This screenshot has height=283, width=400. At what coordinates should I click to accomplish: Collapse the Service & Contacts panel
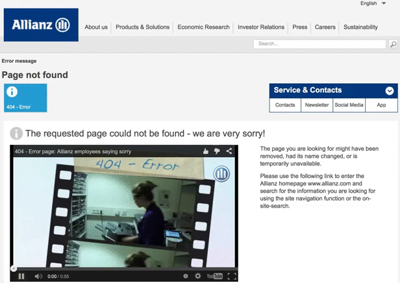click(x=390, y=90)
